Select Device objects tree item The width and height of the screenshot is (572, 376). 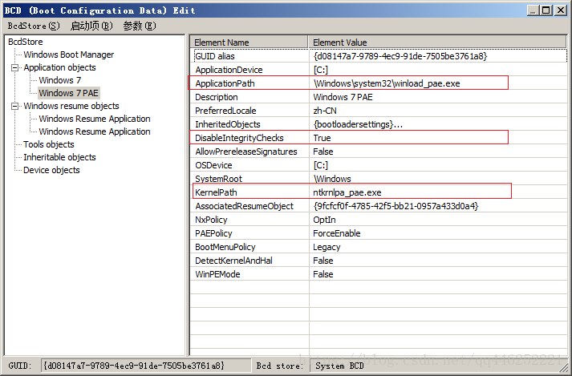[51, 170]
